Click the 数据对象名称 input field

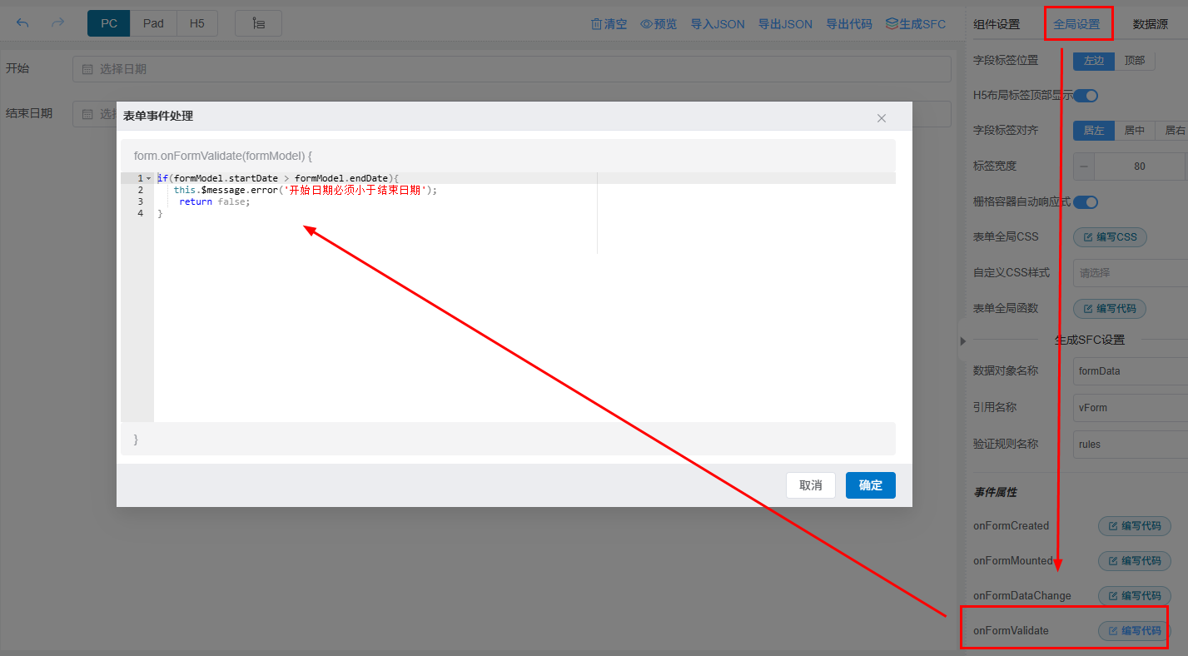(1131, 371)
